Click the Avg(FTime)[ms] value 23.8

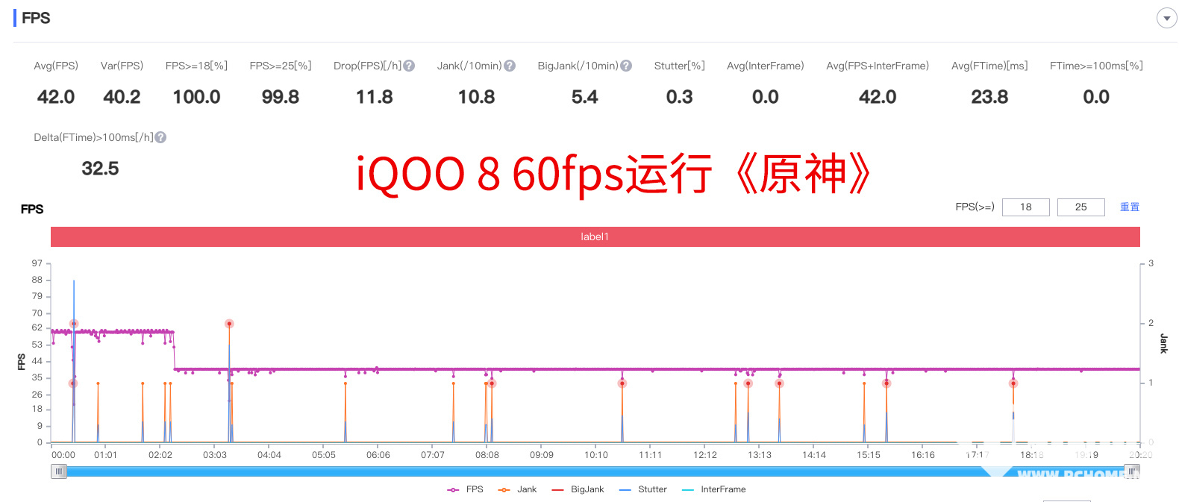click(989, 97)
